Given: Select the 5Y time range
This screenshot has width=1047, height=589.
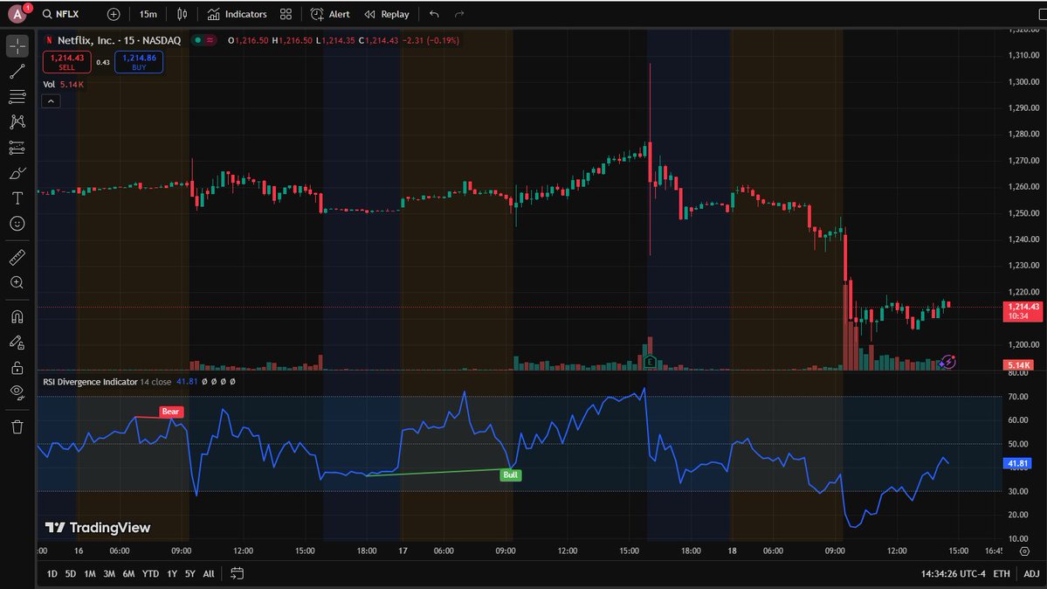Looking at the screenshot, I should click(190, 573).
